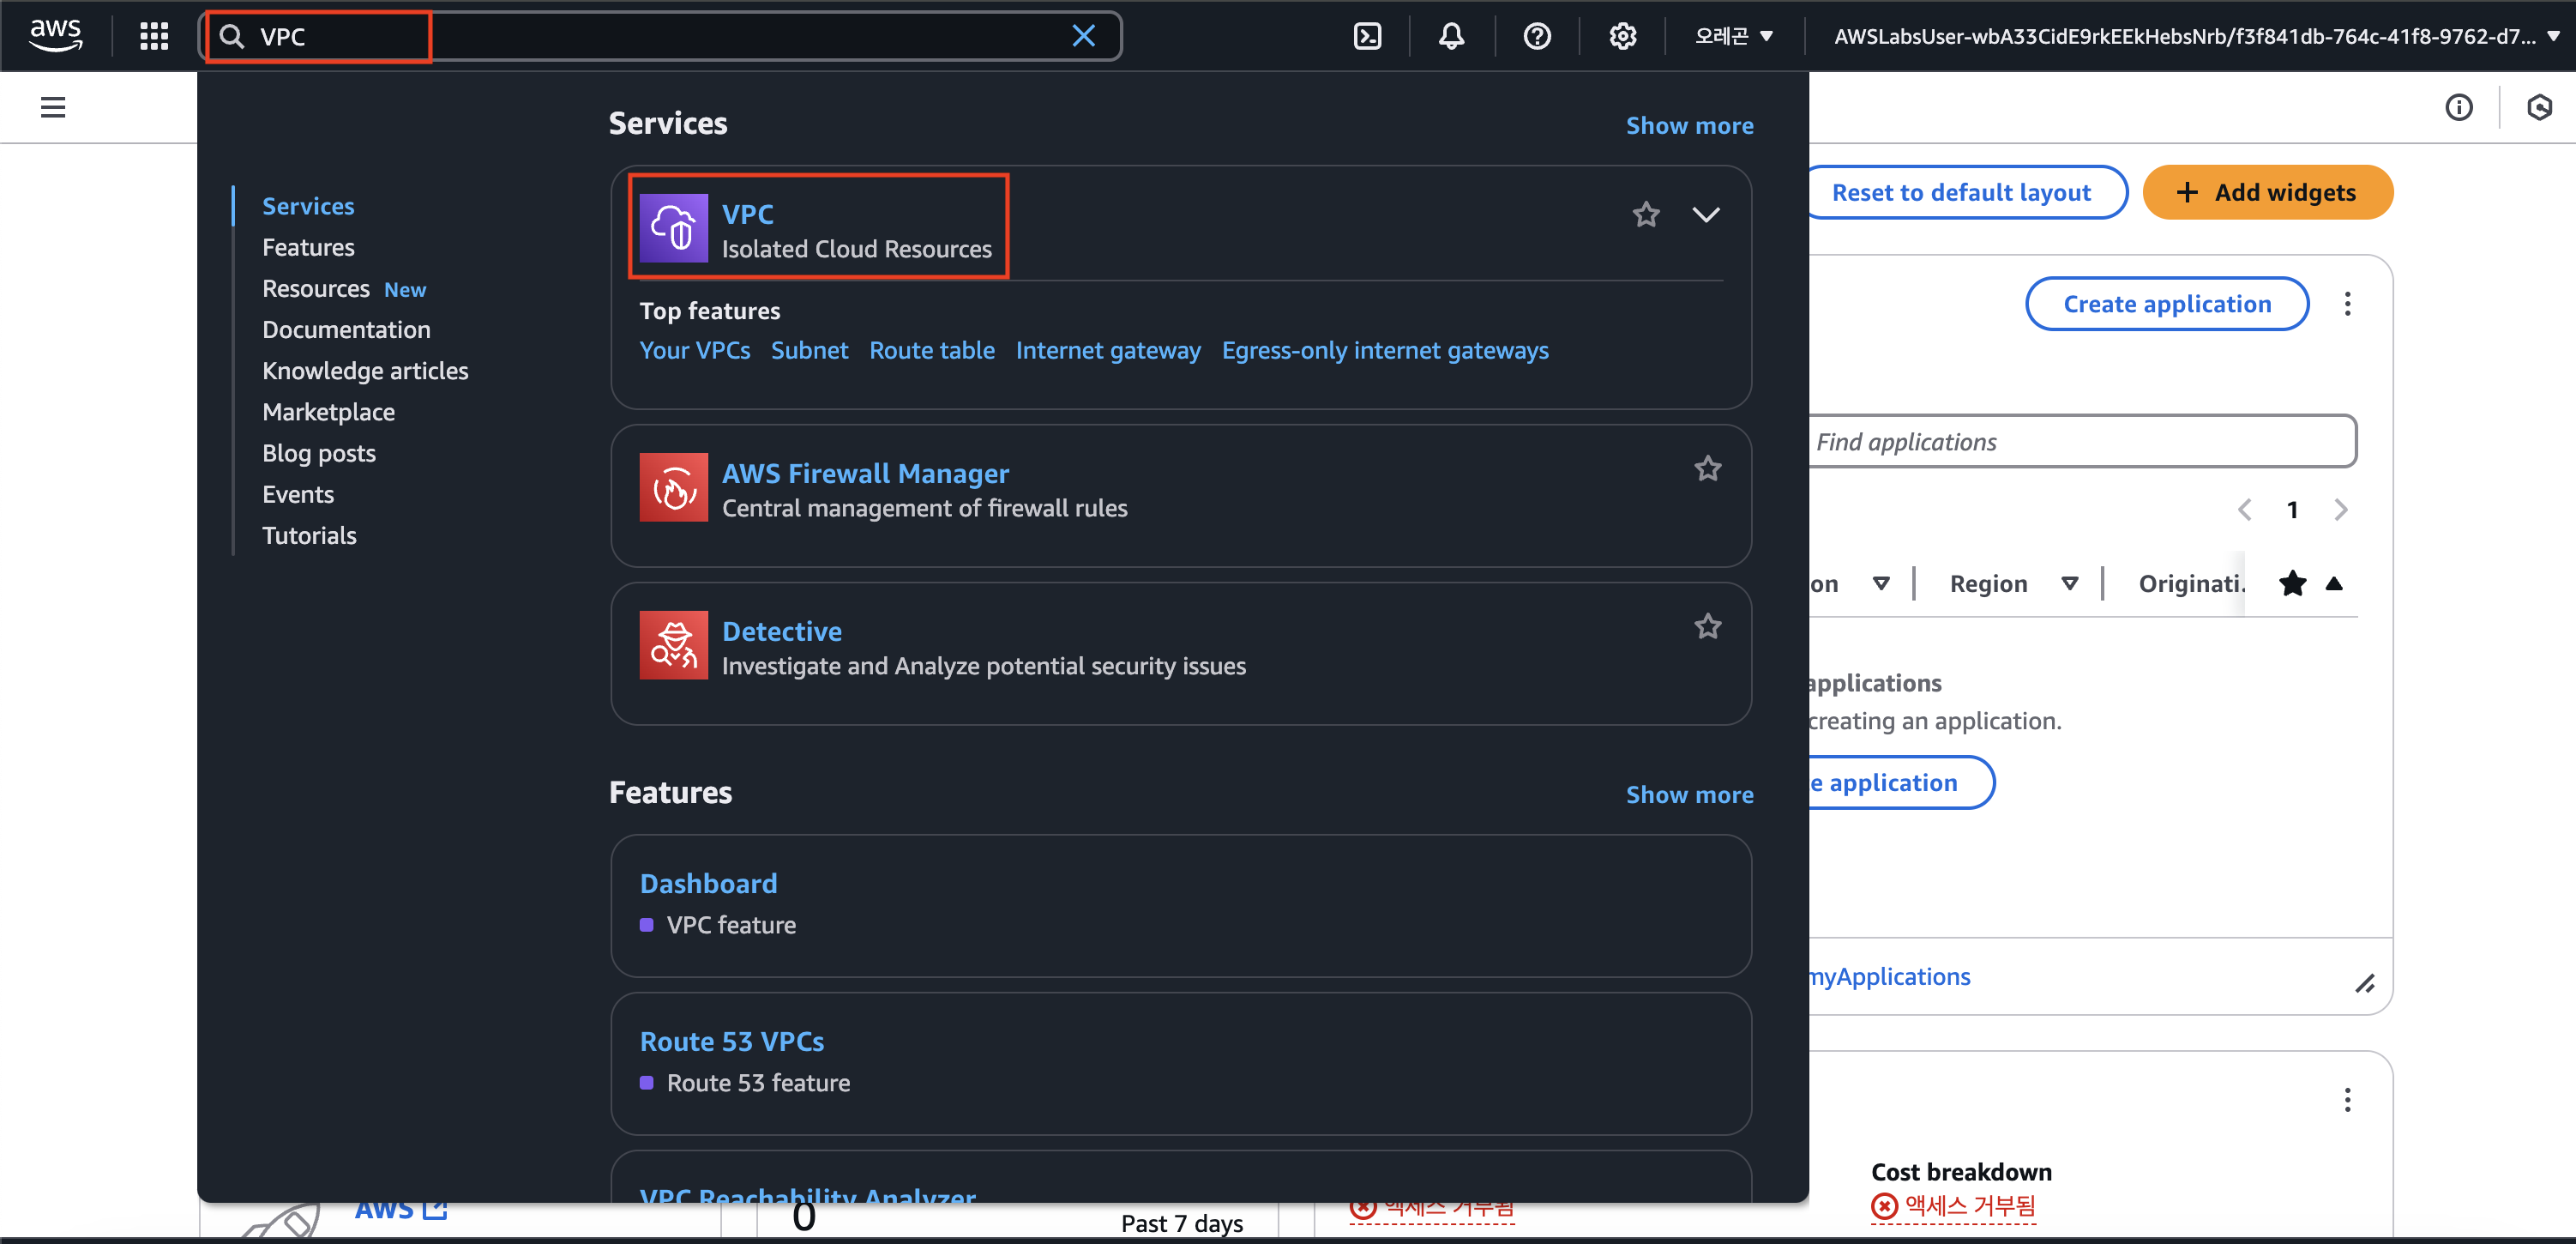Viewport: 2576px width, 1244px height.
Task: Open the services grid menu icon
Action: (x=154, y=37)
